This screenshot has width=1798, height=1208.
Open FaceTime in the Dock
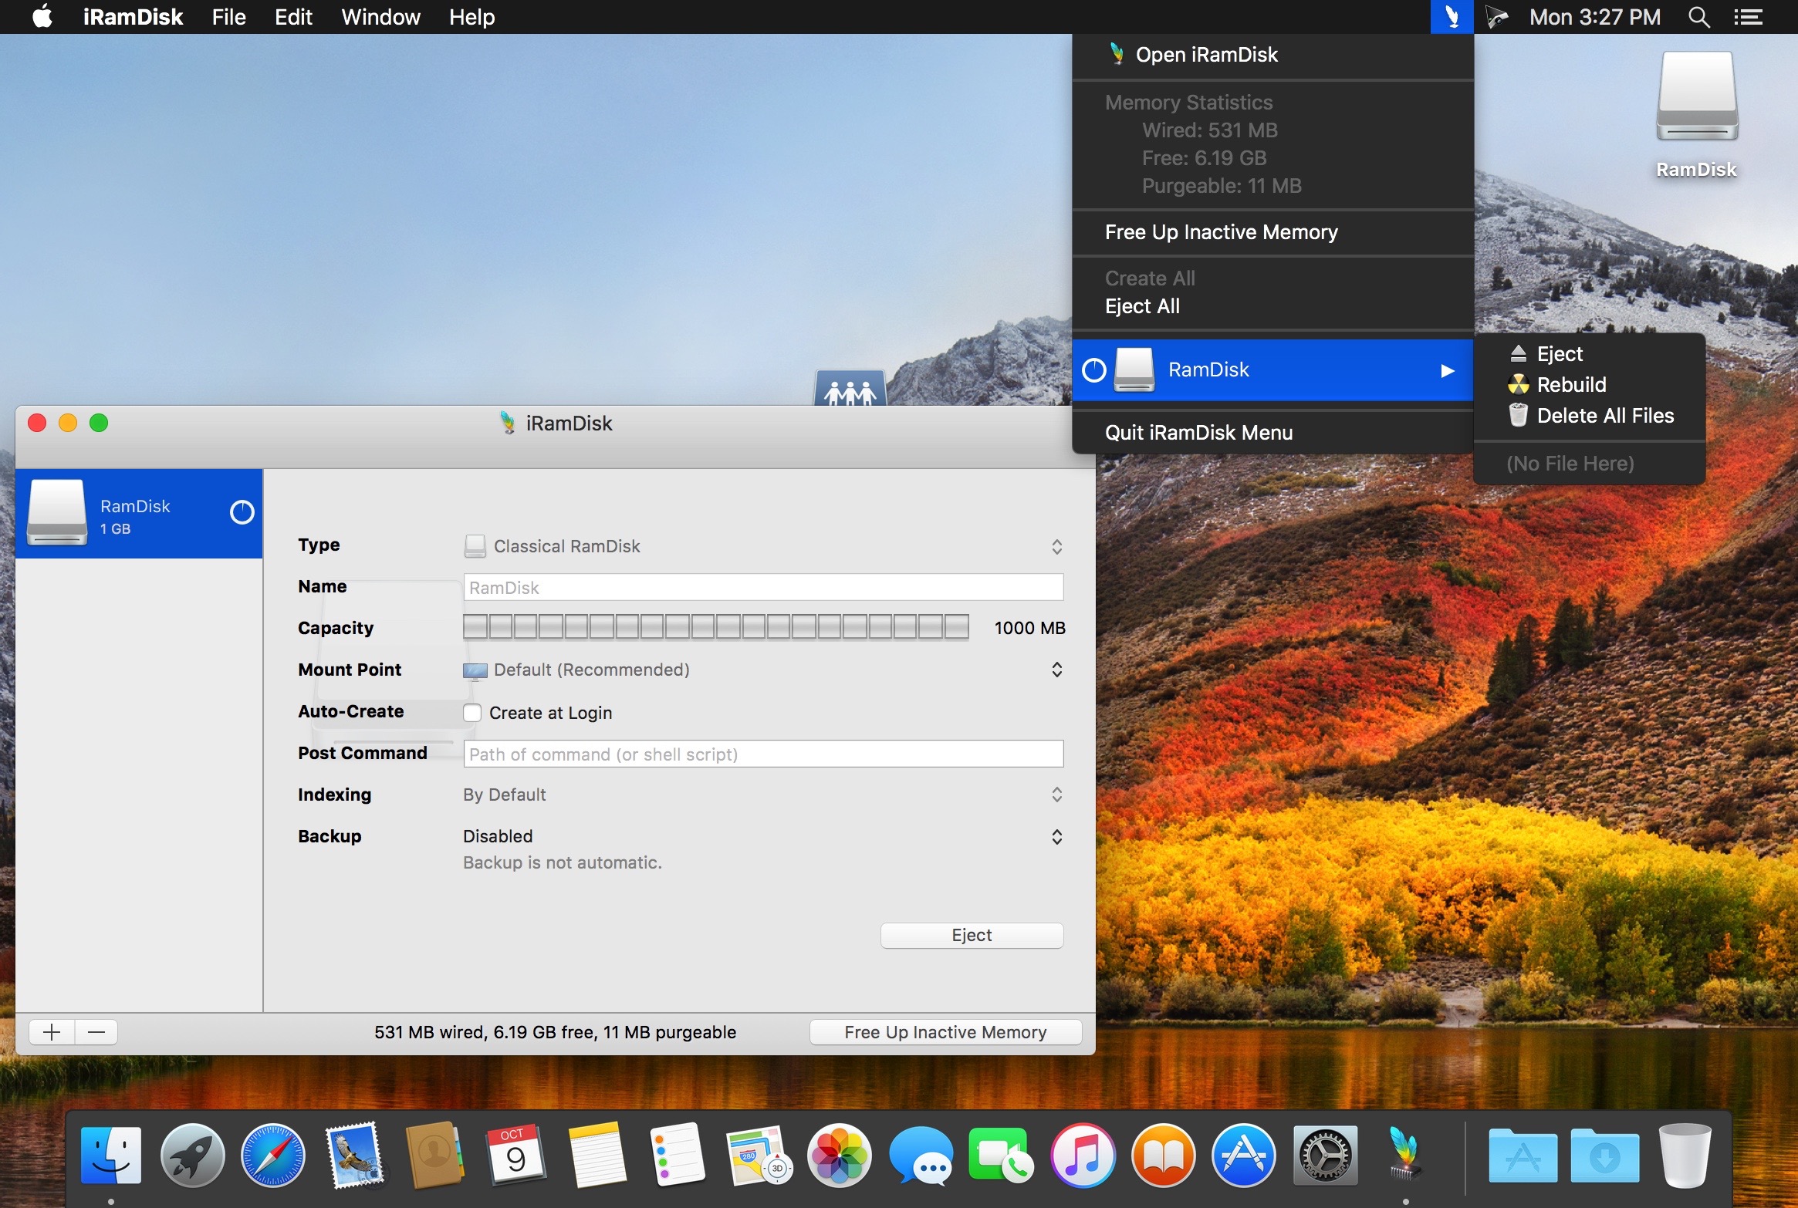[1001, 1155]
